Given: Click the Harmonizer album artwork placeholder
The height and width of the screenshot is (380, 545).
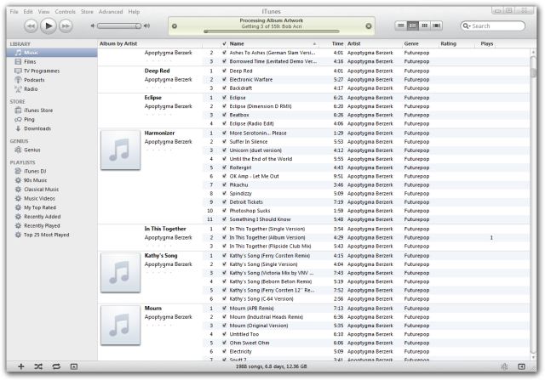Looking at the screenshot, I should [121, 150].
